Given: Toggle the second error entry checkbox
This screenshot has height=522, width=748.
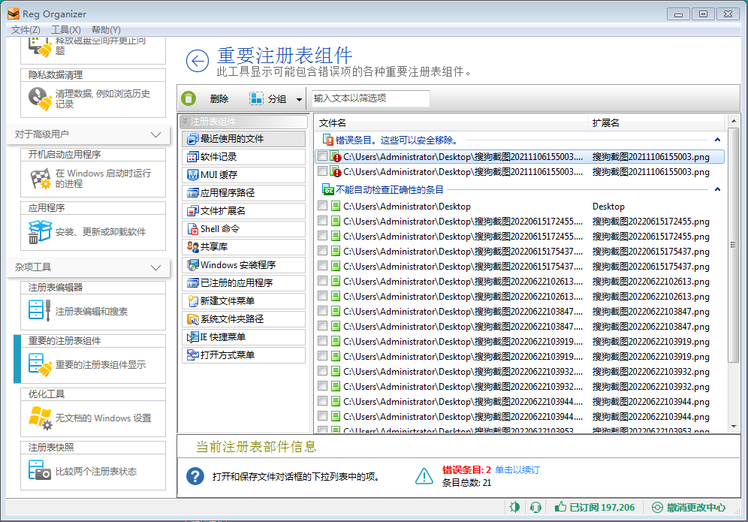Looking at the screenshot, I should [x=322, y=172].
